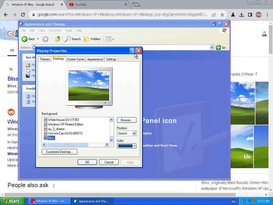The height and width of the screenshot is (205, 273).
Task: Open the Tools menu
Action: pyautogui.click(x=69, y=30)
